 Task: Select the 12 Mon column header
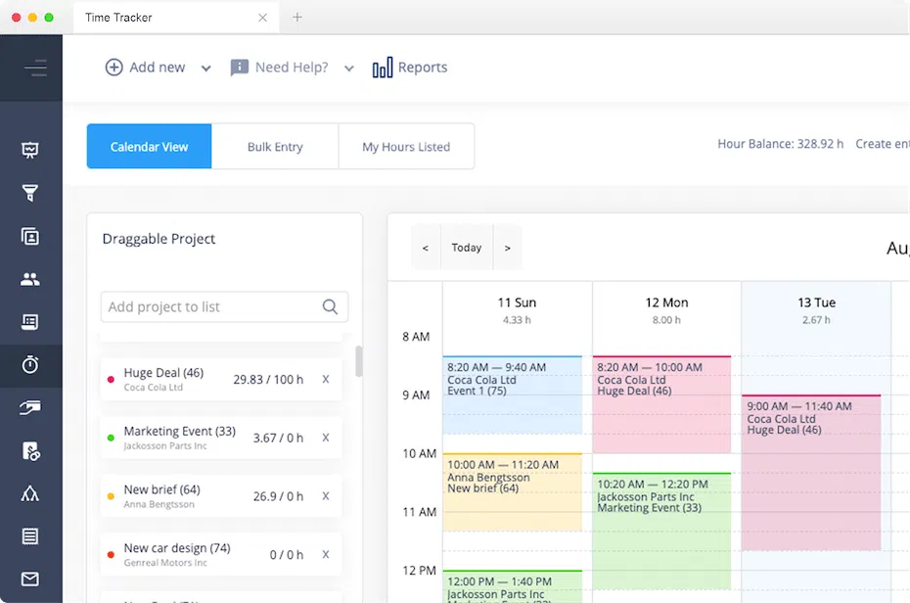click(666, 310)
